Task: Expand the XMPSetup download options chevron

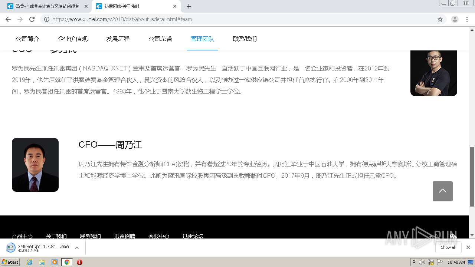Action: [x=77, y=248]
